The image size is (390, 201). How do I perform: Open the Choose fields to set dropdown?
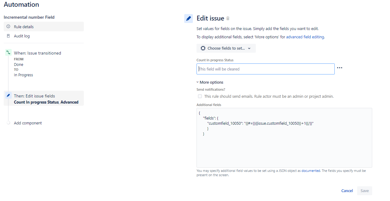point(226,48)
